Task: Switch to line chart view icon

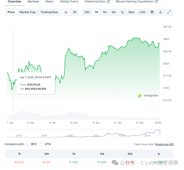Action: click(x=66, y=12)
